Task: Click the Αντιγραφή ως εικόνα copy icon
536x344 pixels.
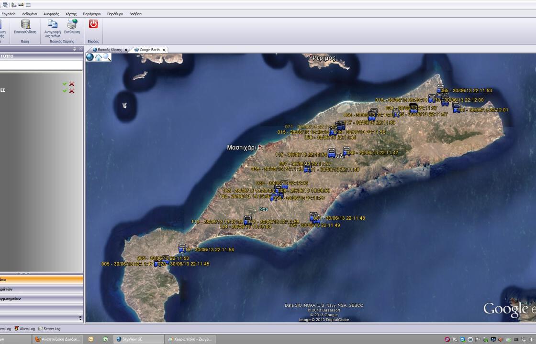Action: pyautogui.click(x=52, y=23)
